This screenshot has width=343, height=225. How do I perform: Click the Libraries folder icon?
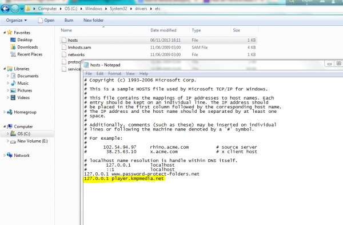point(10,69)
